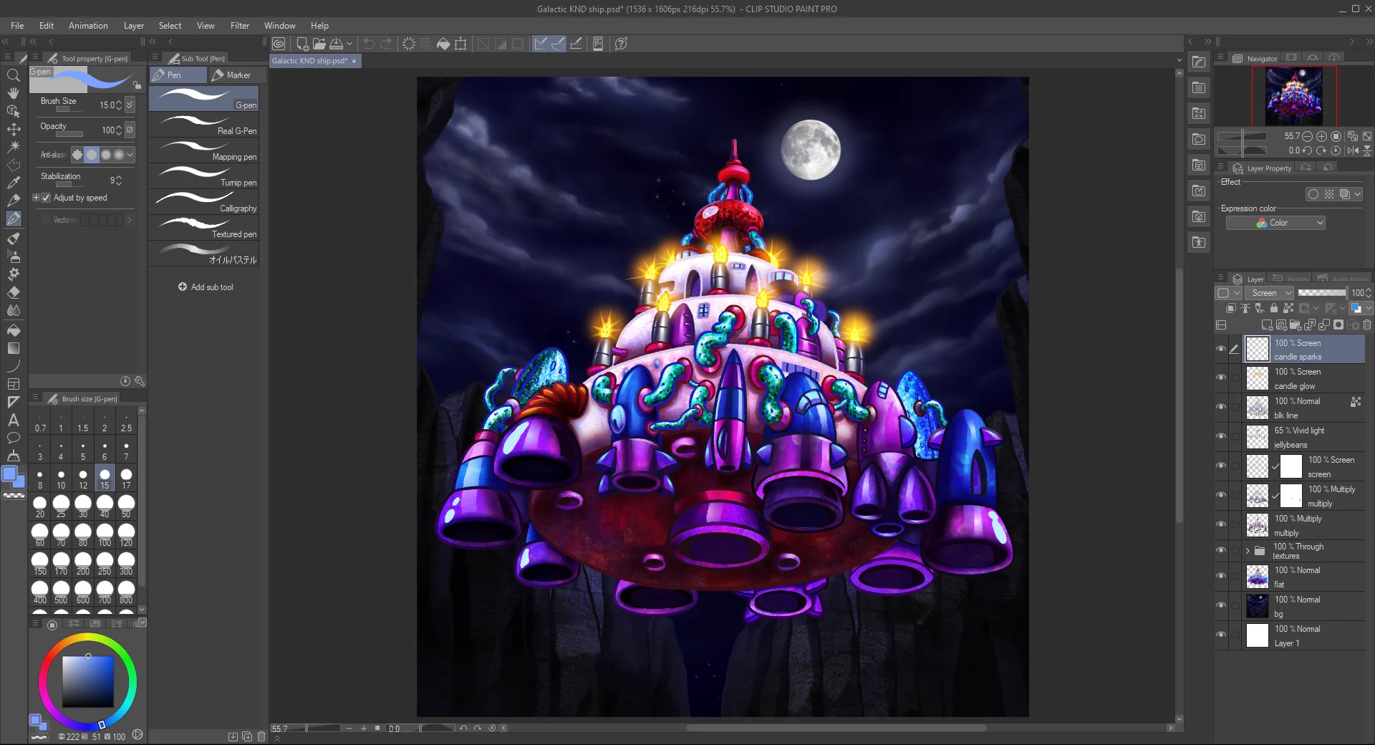The image size is (1375, 745).
Task: Open the Filter menu
Action: (x=240, y=26)
